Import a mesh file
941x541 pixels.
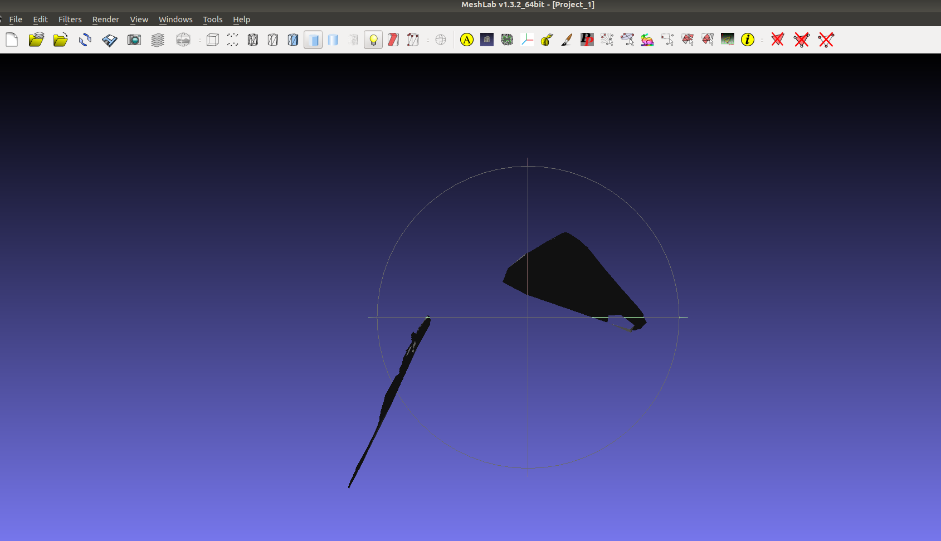click(x=60, y=40)
